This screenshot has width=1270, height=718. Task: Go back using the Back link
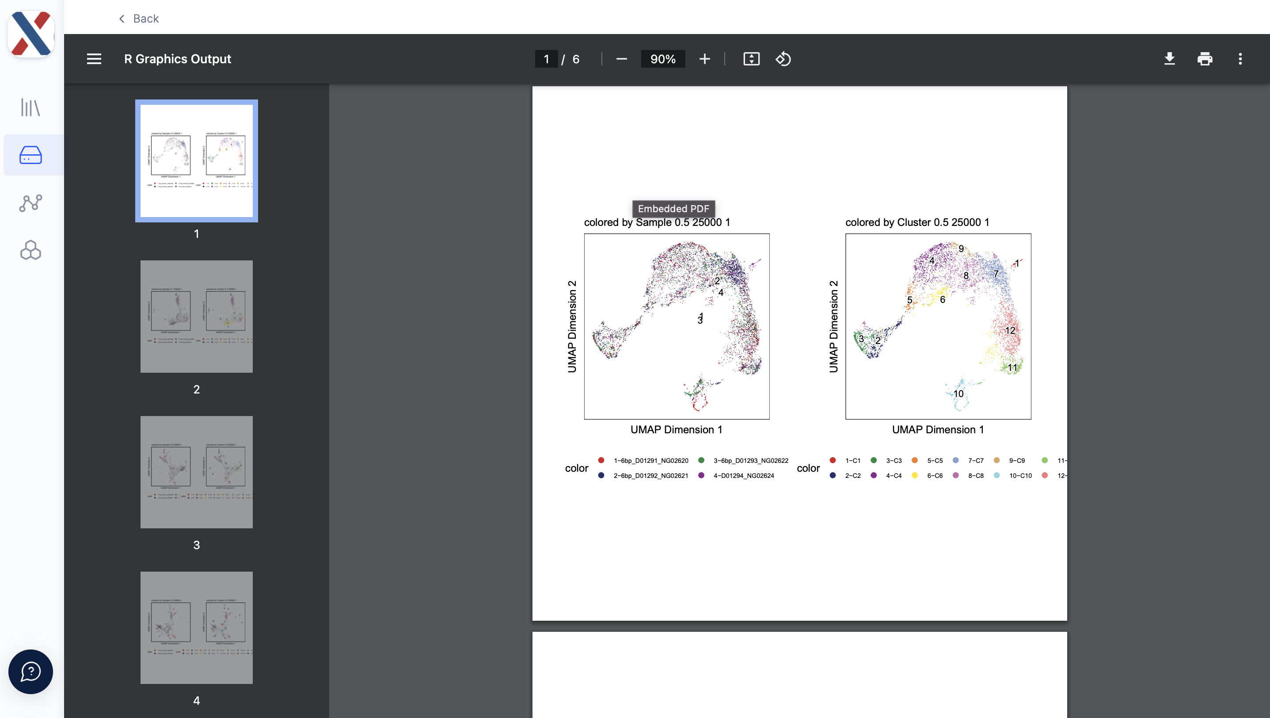click(139, 19)
